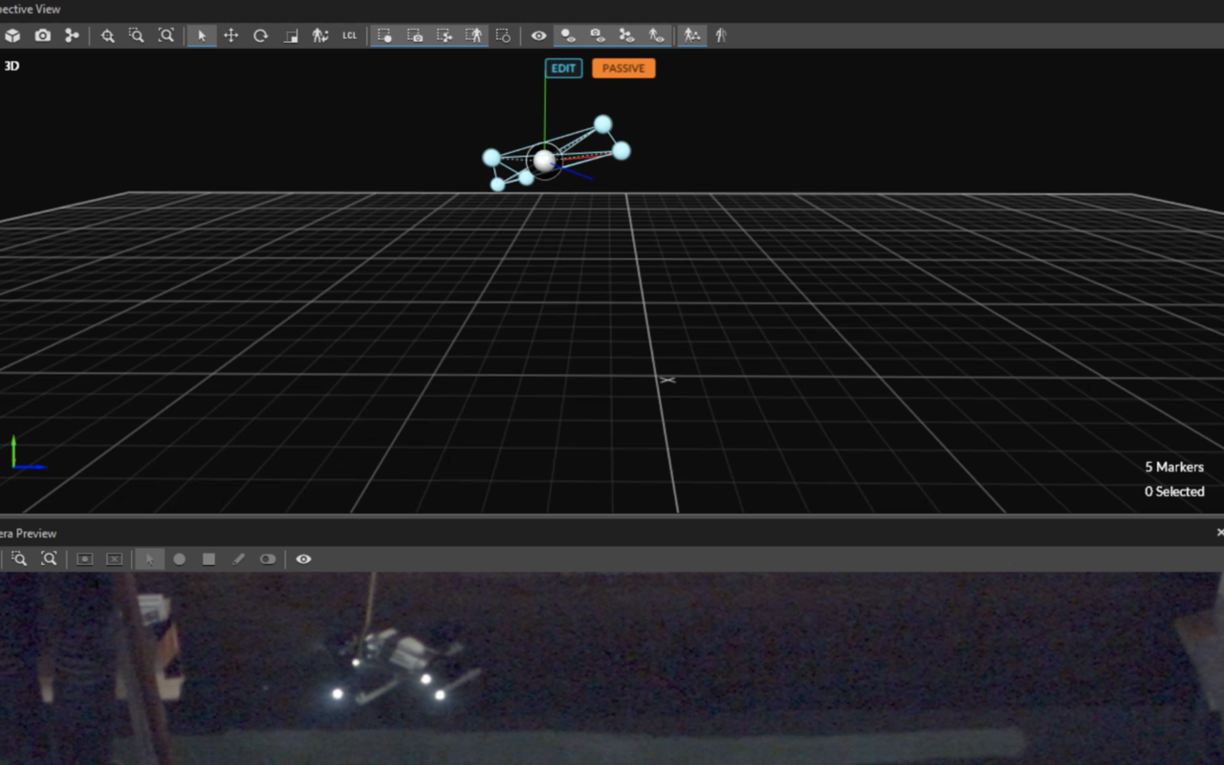Screen dimensions: 1224x765
Task: Select the arrow pointer tool in Camera Preview
Action: coord(149,558)
